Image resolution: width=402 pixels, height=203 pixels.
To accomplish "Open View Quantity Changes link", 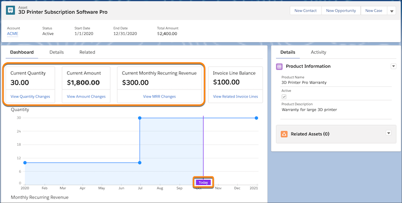I will [30, 96].
